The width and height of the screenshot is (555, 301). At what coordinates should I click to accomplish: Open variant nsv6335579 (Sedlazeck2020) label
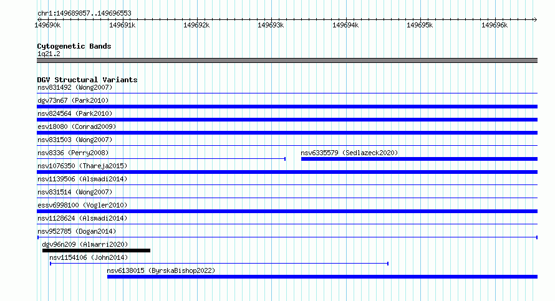tap(349, 153)
